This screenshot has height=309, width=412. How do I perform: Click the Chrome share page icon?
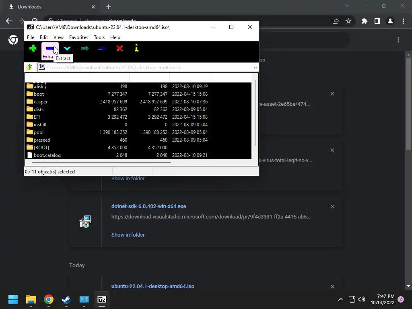click(x=336, y=21)
